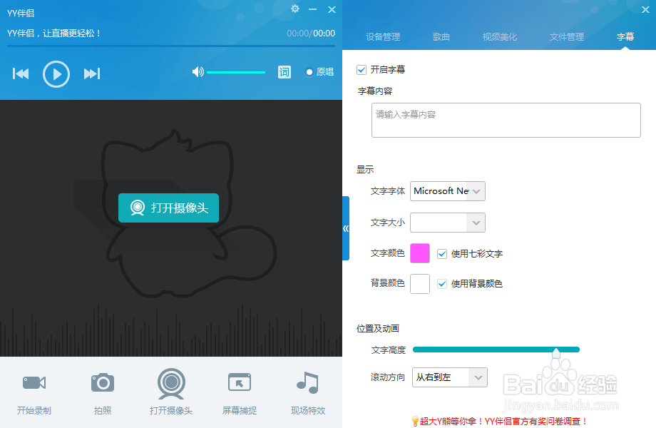Toggle the 使用背景颜色 checkbox
656x428 pixels.
442,284
